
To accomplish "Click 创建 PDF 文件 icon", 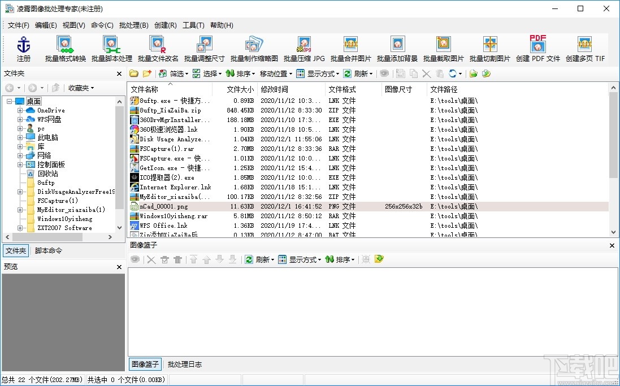I will 538,44.
